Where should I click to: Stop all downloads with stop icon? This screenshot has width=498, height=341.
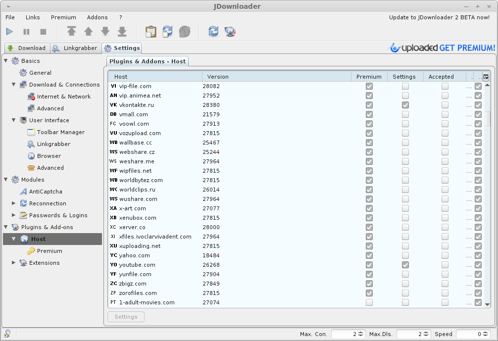pos(43,32)
